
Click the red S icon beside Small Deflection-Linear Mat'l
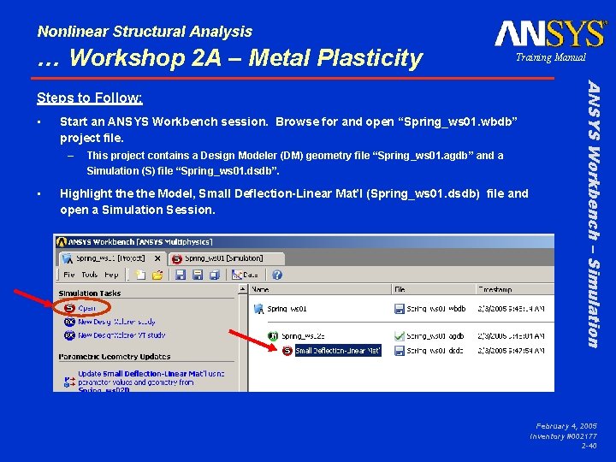coord(287,351)
